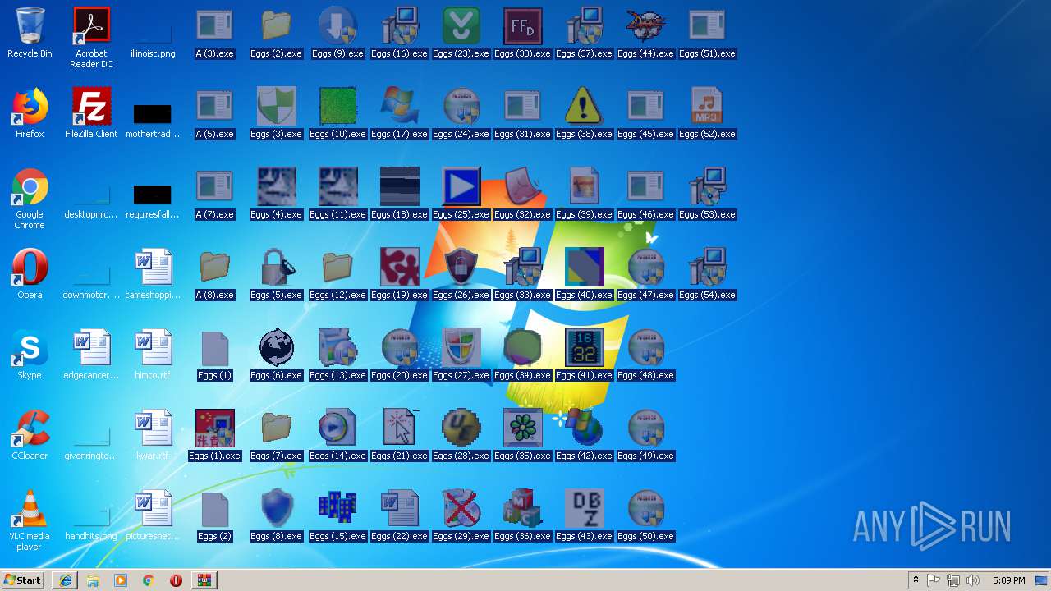Viewport: 1051px width, 591px height.
Task: Select the Firefox desktop shortcut
Action: click(30, 107)
